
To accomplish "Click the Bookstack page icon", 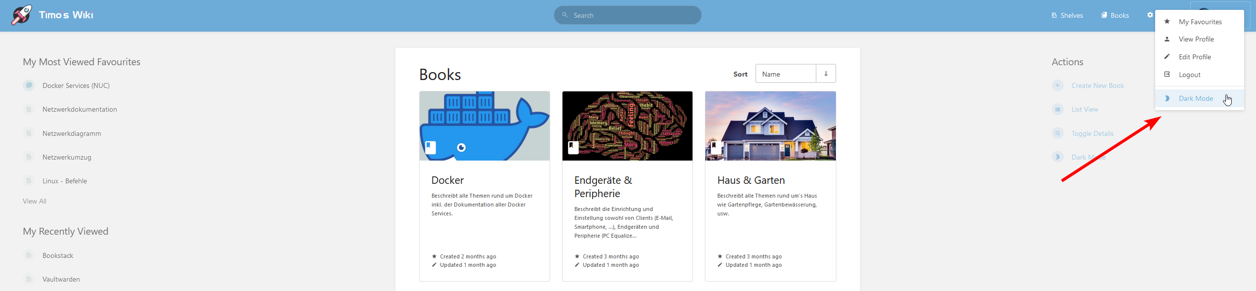I will click(29, 255).
